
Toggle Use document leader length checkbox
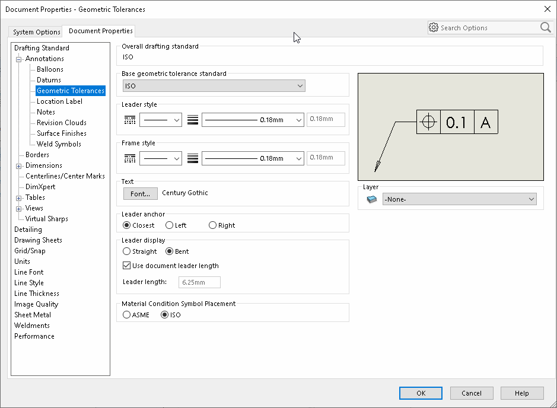click(x=126, y=265)
